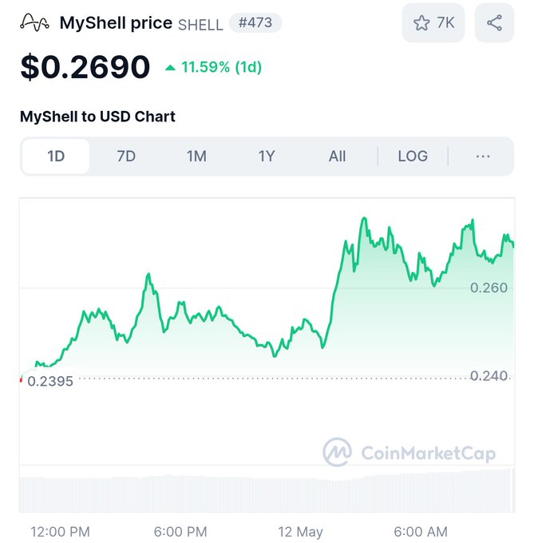
Task: Toggle LOG scale on the chart
Action: click(x=413, y=157)
